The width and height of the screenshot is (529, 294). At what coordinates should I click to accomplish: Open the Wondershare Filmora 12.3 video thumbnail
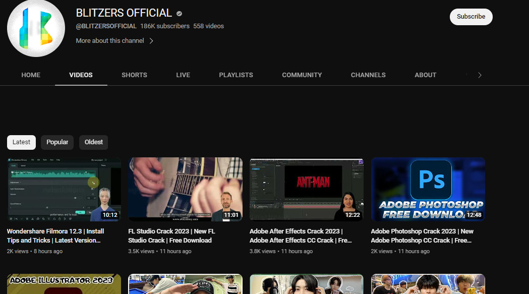tap(64, 190)
